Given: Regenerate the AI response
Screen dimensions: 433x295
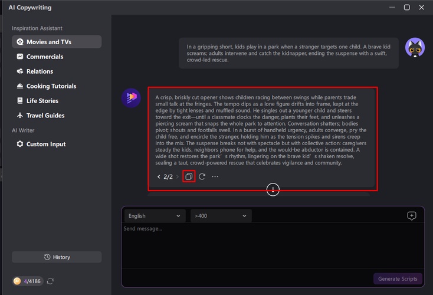Looking at the screenshot, I should point(202,176).
